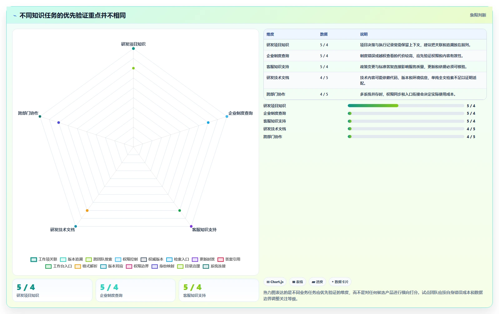This screenshot has width=499, height=314.
Task: Toggle the 身份映射 legend entry
Action: click(163, 266)
